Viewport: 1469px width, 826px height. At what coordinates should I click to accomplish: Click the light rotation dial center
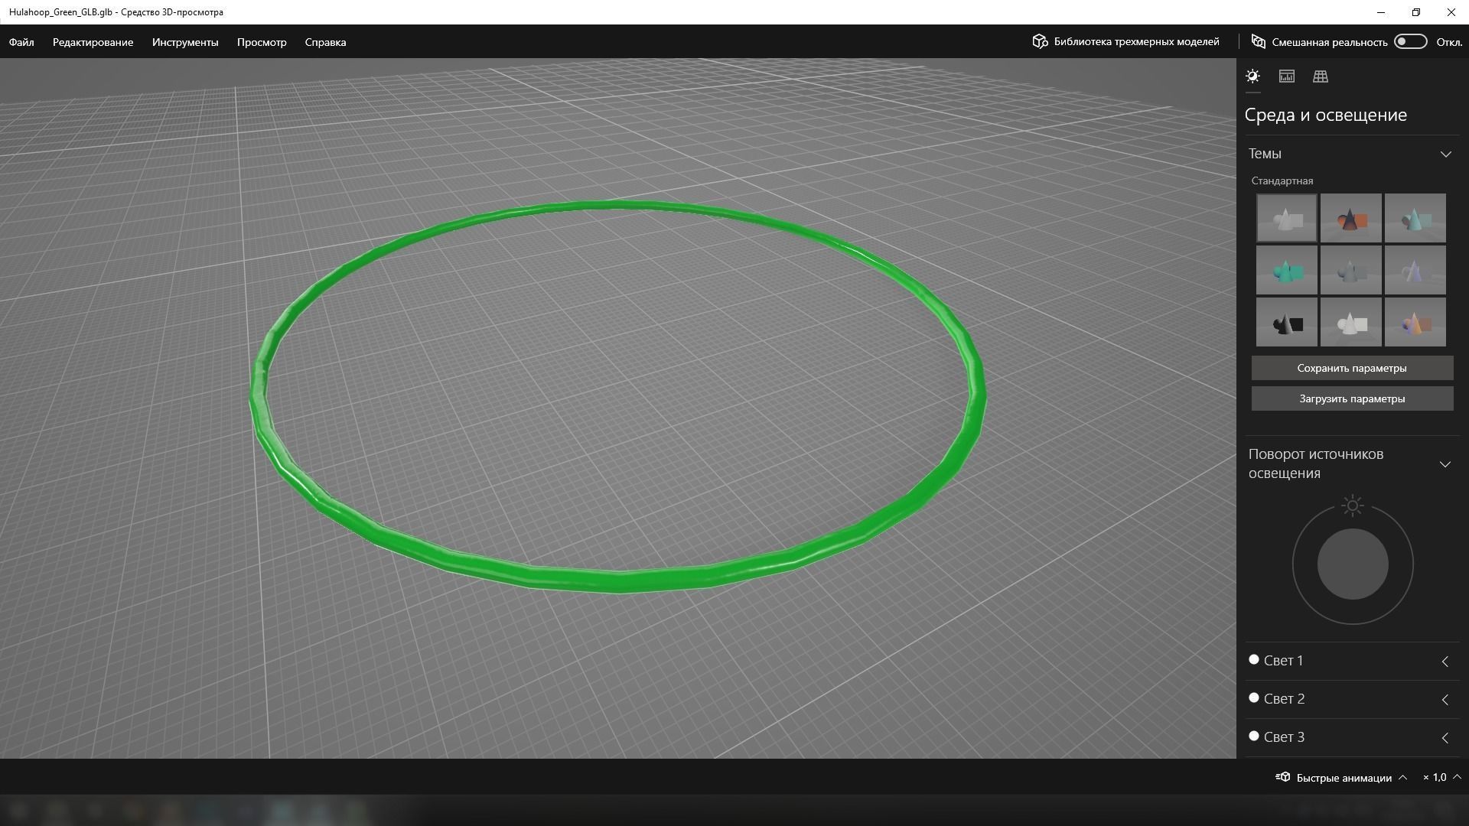[1352, 564]
